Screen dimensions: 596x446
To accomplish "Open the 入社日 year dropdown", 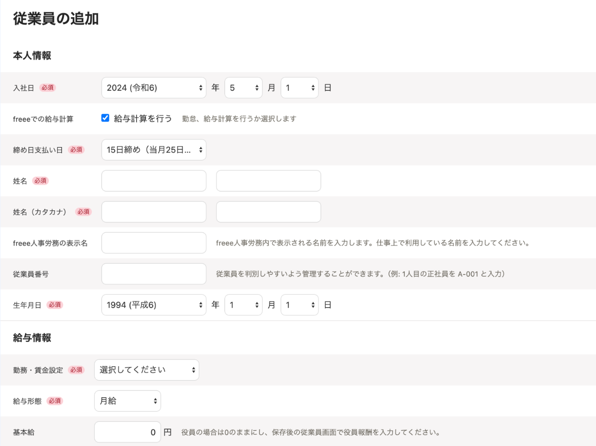I will (x=154, y=88).
